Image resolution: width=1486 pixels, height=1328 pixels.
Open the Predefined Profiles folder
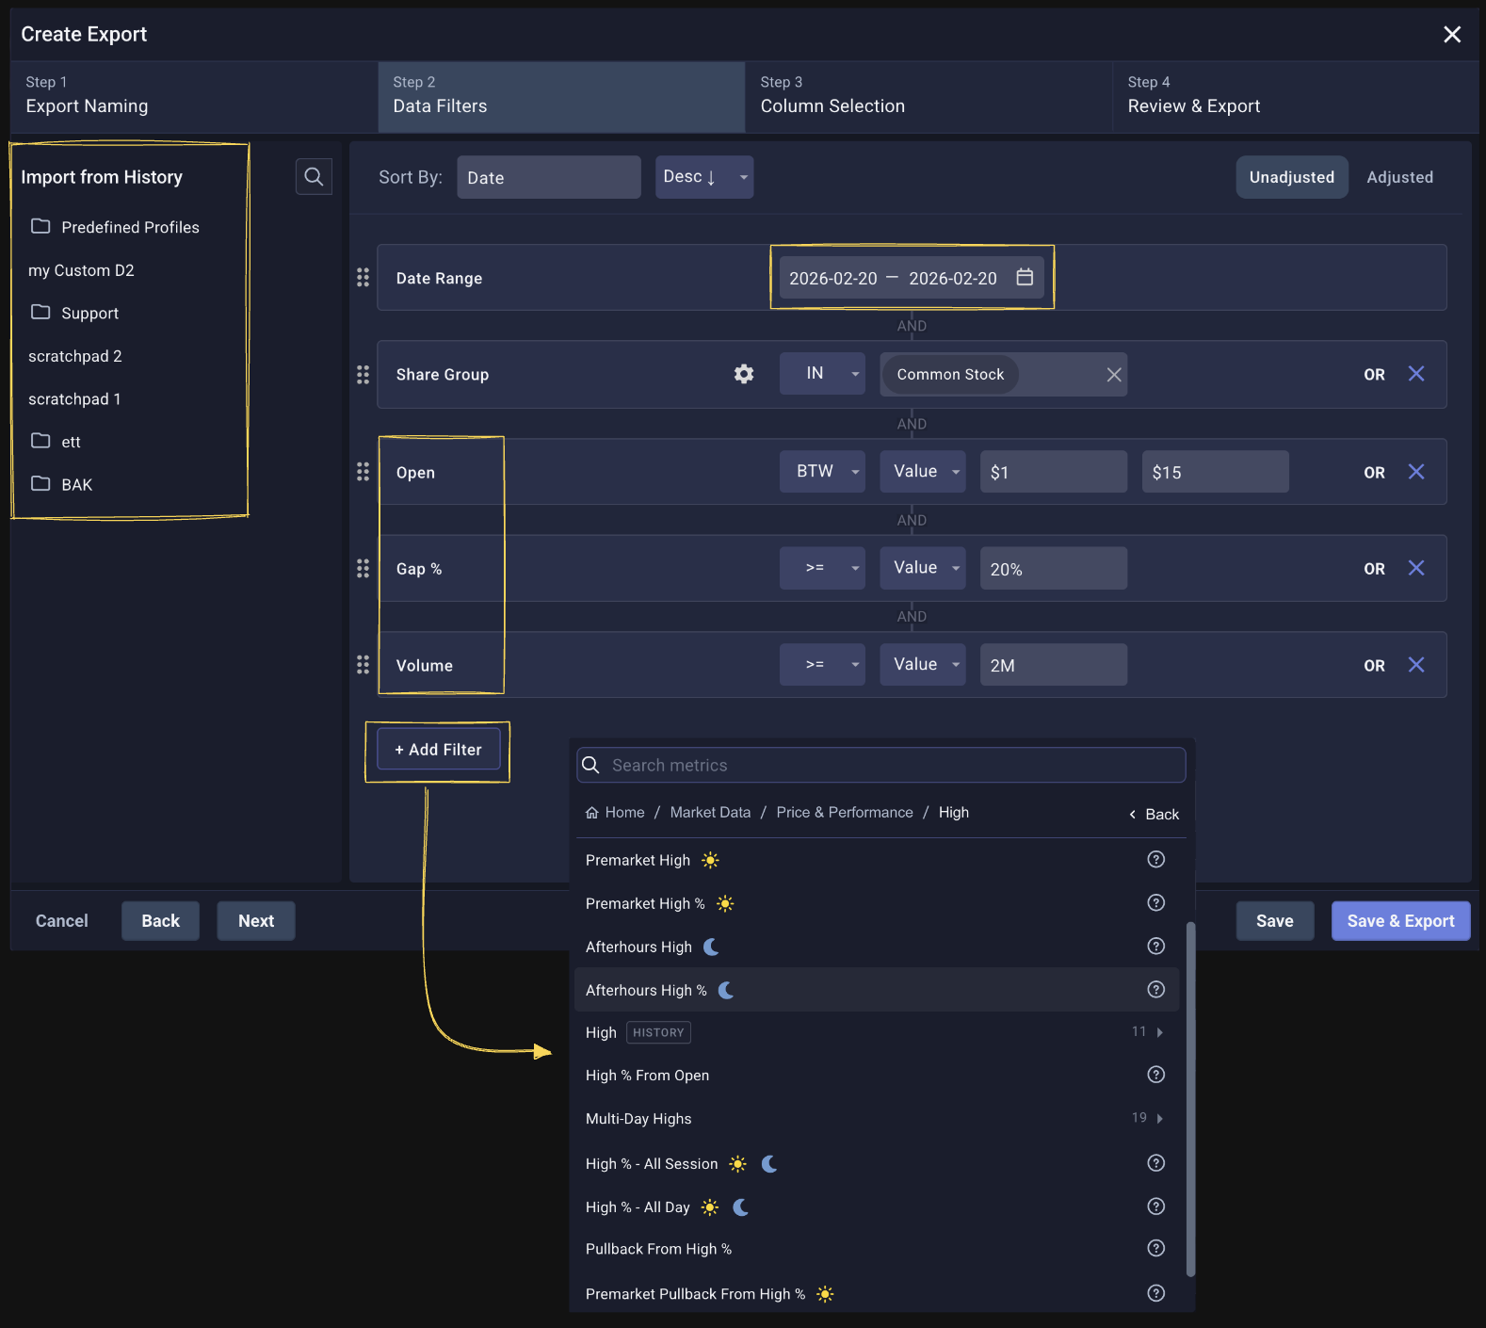[115, 227]
